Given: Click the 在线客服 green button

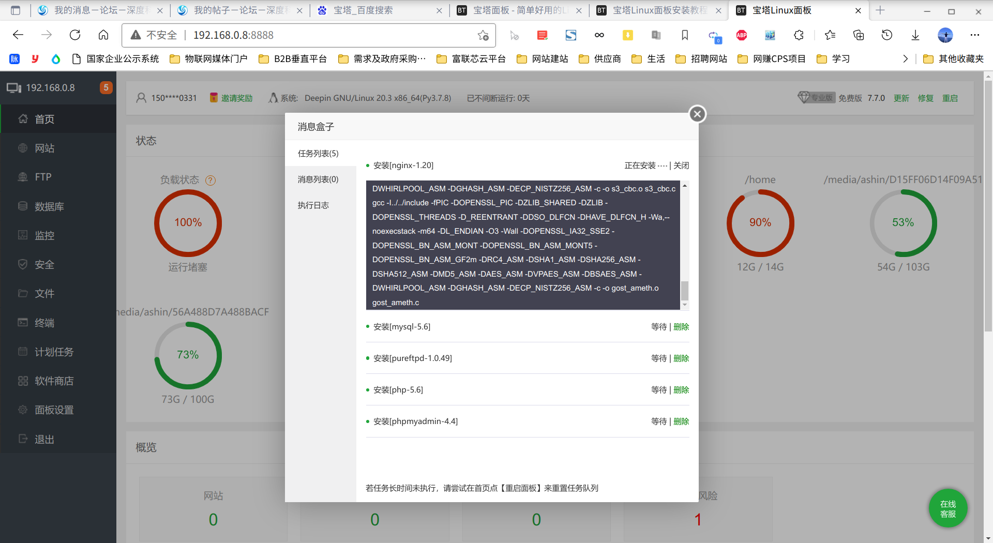Looking at the screenshot, I should (947, 508).
